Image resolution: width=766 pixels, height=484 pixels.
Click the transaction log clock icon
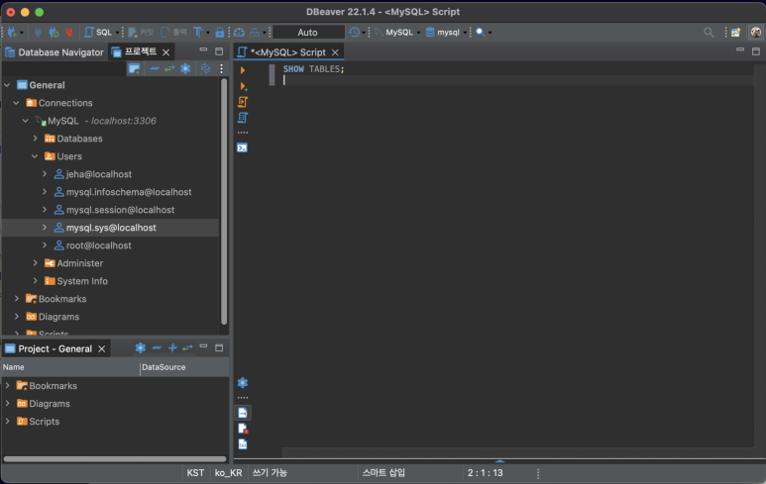tap(354, 33)
